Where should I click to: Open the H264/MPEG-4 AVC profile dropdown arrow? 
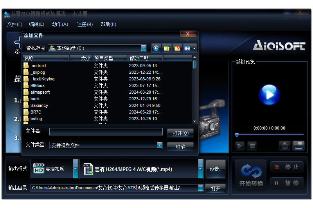[x=200, y=169]
